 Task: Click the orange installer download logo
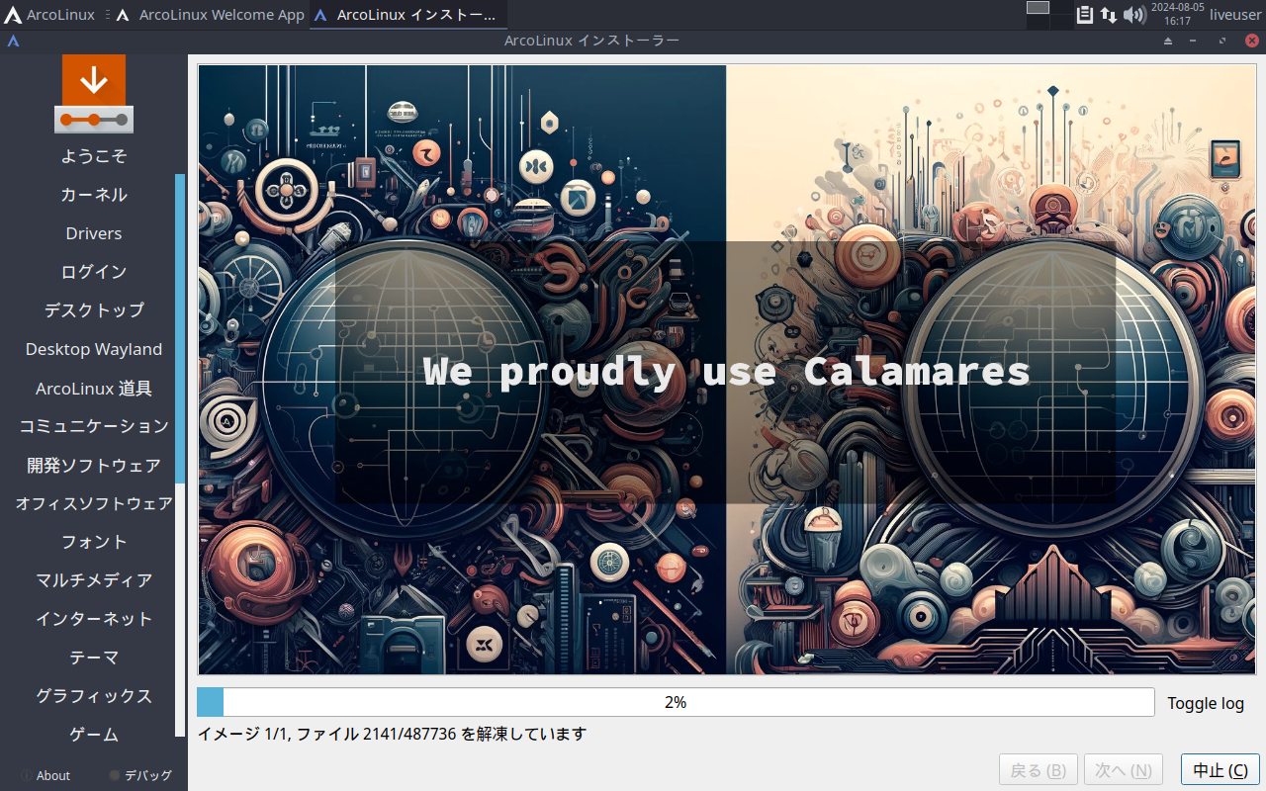point(94,94)
